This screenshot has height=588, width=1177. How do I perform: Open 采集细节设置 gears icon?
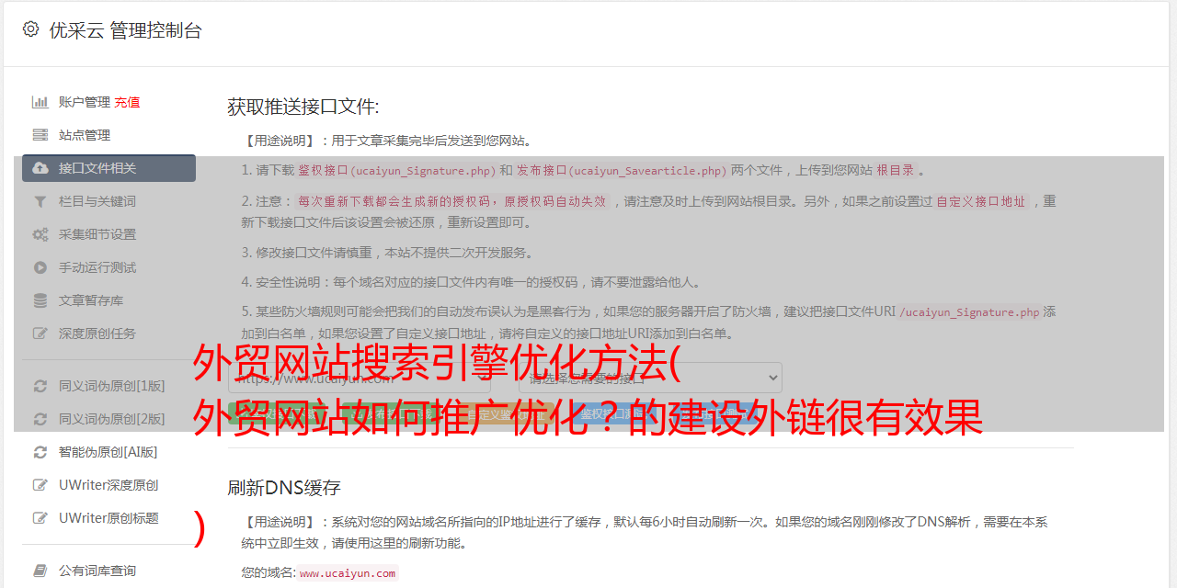[x=40, y=234]
